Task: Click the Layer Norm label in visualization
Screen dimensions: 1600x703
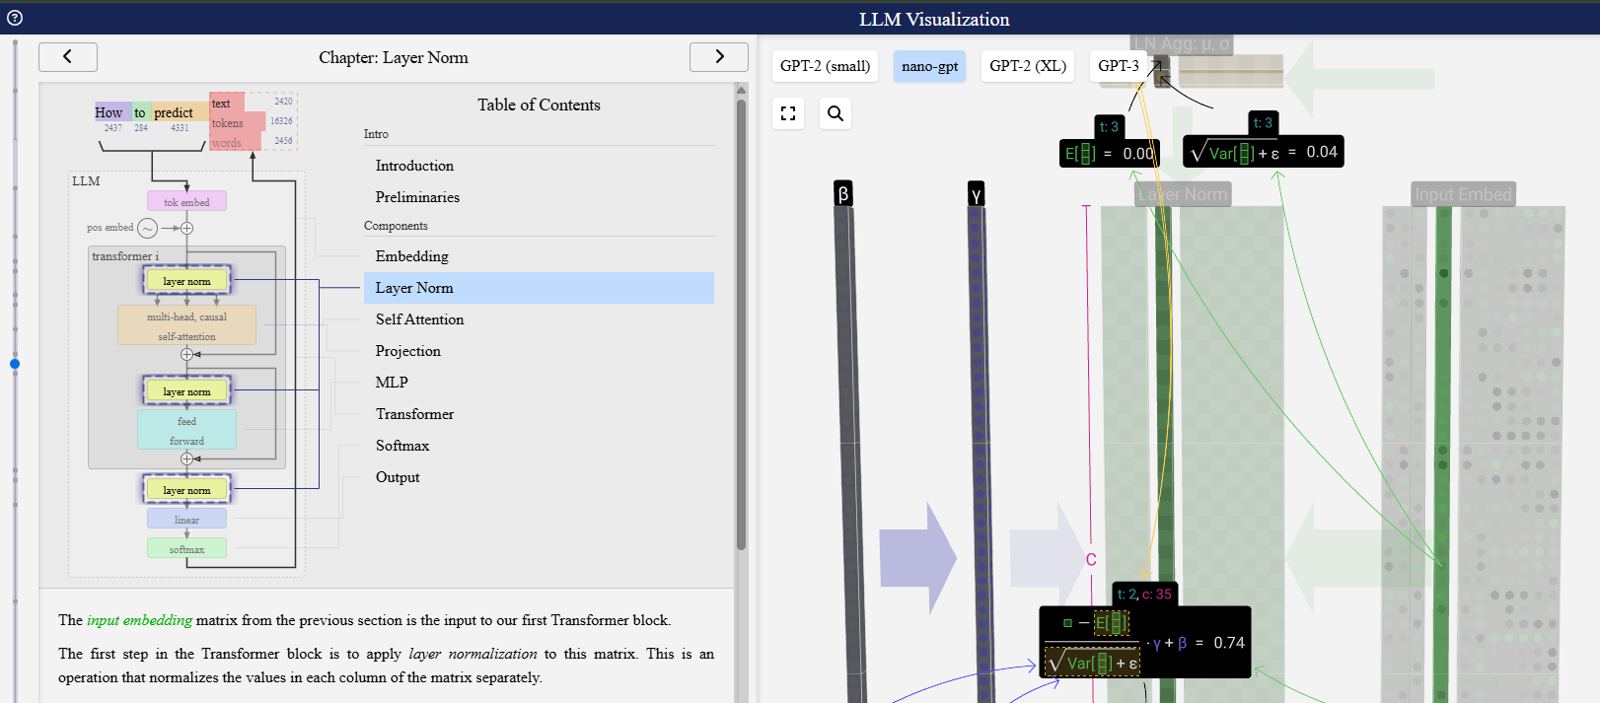Action: (x=1183, y=194)
